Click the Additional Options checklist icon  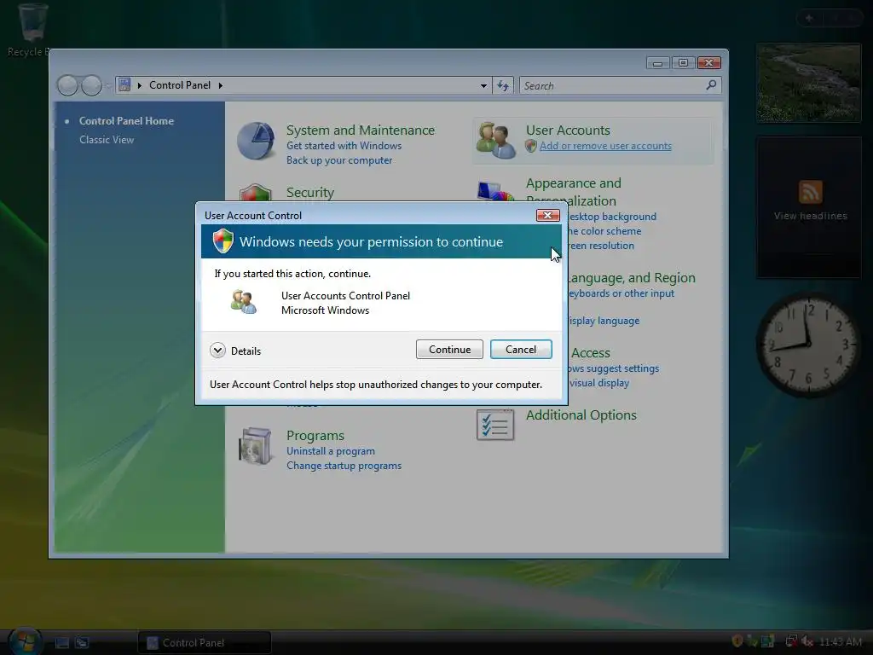click(x=495, y=425)
